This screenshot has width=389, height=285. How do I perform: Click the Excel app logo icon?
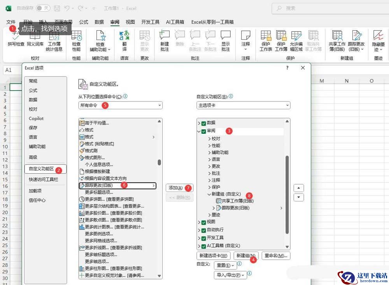[x=8, y=9]
